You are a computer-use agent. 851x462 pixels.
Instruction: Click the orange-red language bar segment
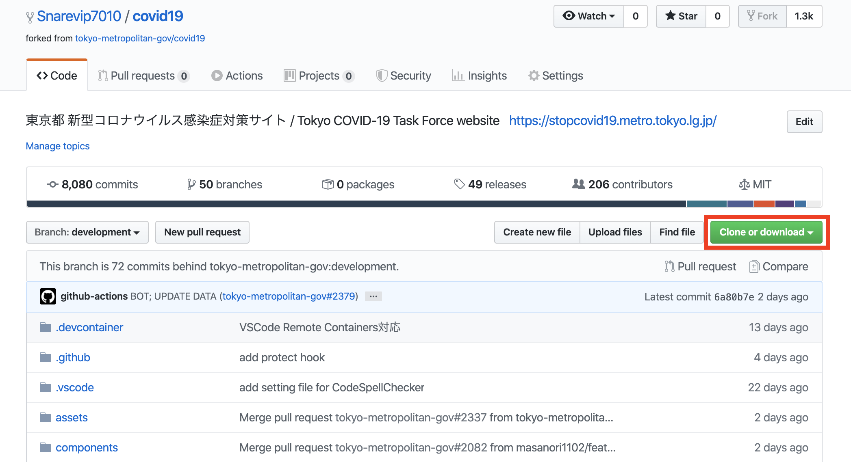[x=764, y=204]
